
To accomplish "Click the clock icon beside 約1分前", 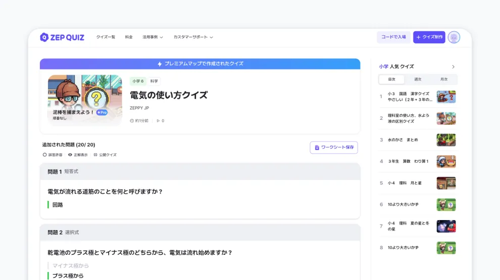I will pyautogui.click(x=132, y=121).
